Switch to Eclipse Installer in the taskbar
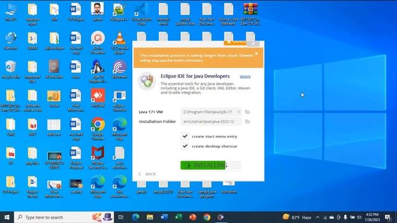The height and width of the screenshot is (223, 397). (221, 217)
